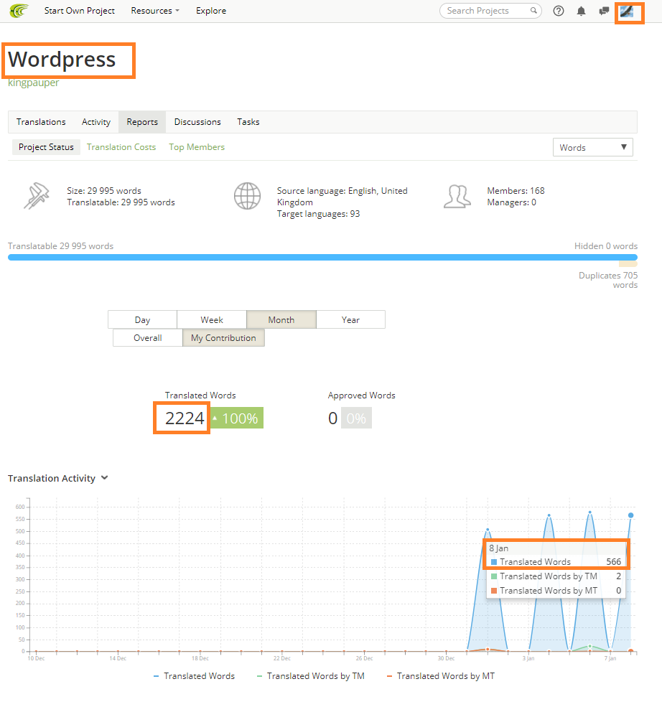The height and width of the screenshot is (707, 662).
Task: Open the Explore menu item
Action: tap(211, 11)
